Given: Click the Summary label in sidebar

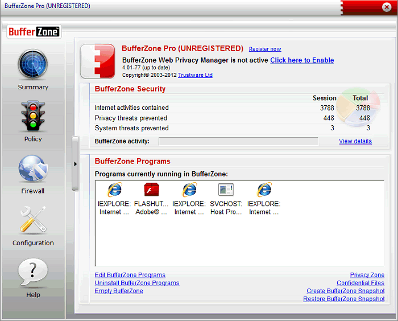Looking at the screenshot, I should click(x=33, y=87).
